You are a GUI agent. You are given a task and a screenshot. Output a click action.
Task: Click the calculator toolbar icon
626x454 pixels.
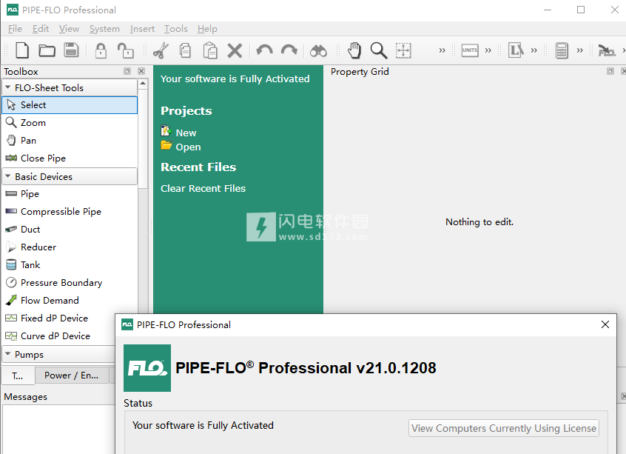coord(562,50)
